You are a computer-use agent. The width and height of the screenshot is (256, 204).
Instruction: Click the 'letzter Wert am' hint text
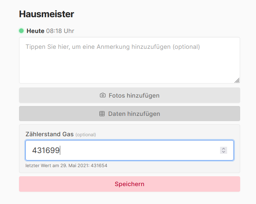pyautogui.click(x=38, y=165)
